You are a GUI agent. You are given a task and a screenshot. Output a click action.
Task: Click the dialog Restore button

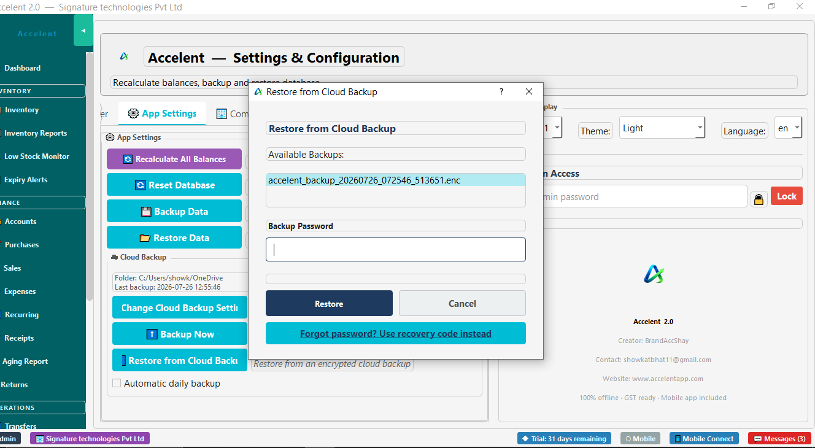(329, 303)
